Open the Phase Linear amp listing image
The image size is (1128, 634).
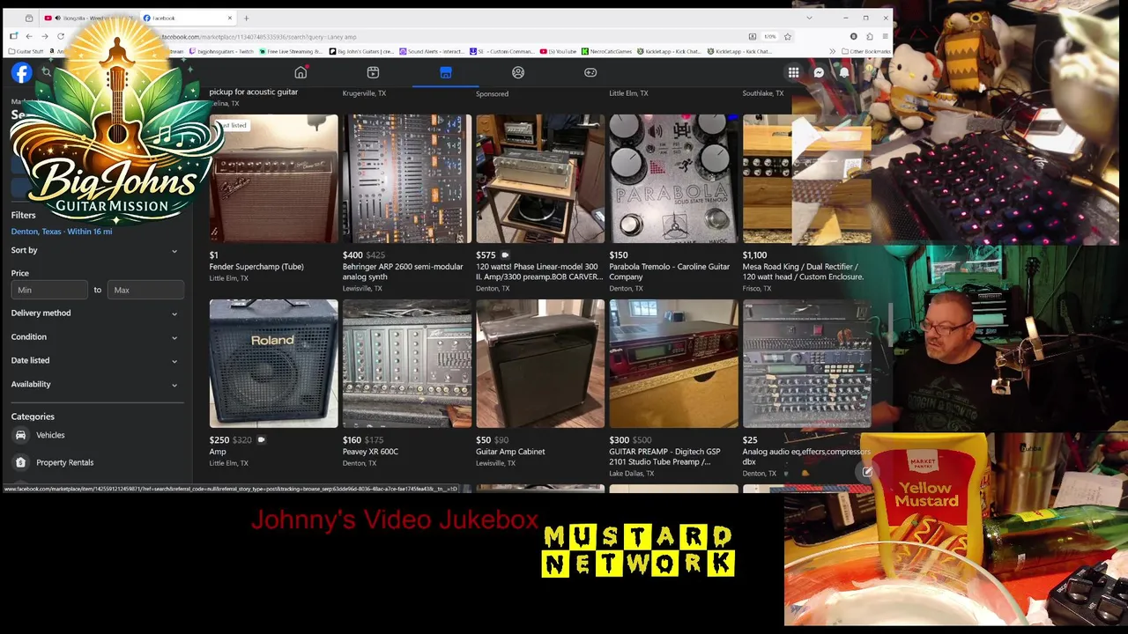coord(540,179)
